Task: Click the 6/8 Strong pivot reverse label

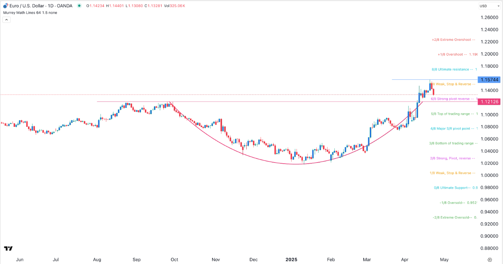Action: (x=454, y=99)
